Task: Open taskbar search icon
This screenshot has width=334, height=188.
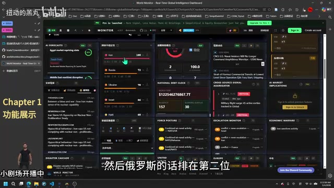Action: point(13,184)
